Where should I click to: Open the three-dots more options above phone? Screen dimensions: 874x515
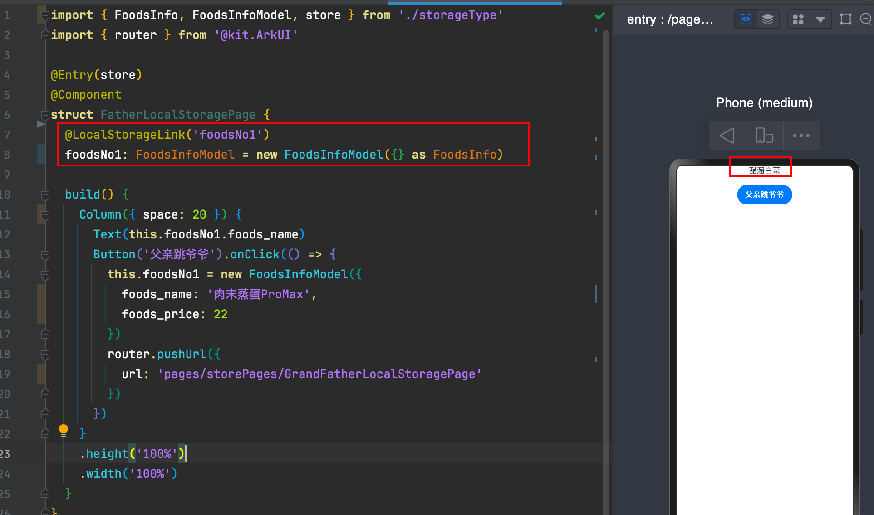pyautogui.click(x=801, y=136)
